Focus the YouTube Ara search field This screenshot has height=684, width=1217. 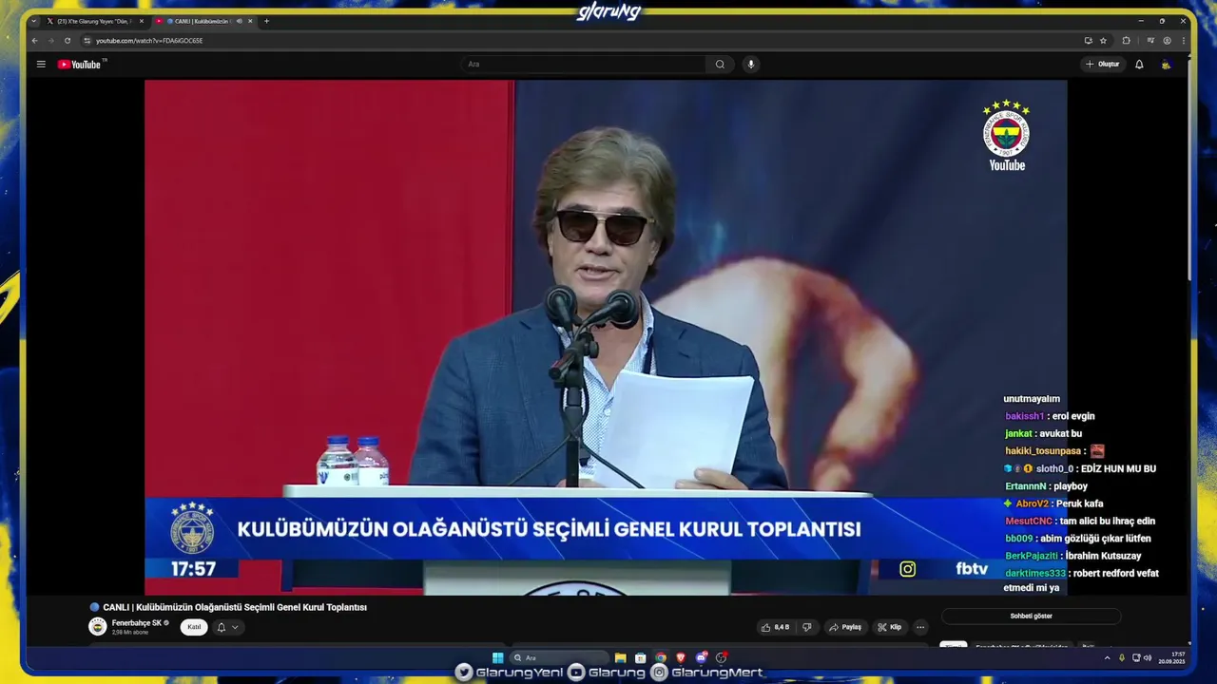584,65
